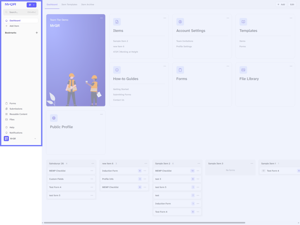Open options for Sainsburys '26 column

tap(93, 163)
